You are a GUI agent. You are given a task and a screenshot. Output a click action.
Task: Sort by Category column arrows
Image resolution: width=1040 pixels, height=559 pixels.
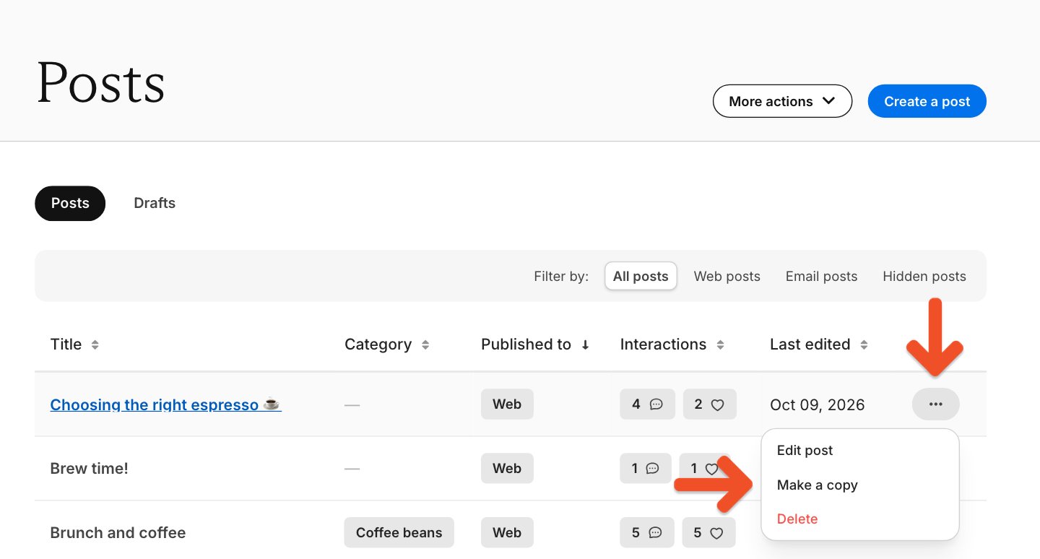click(425, 345)
